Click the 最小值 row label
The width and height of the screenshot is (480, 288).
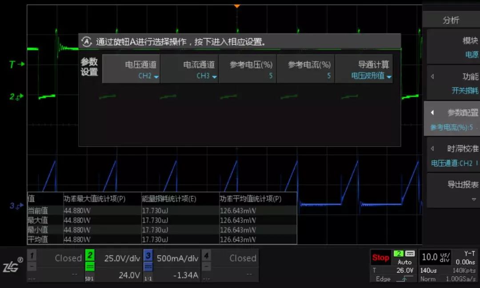pos(38,229)
